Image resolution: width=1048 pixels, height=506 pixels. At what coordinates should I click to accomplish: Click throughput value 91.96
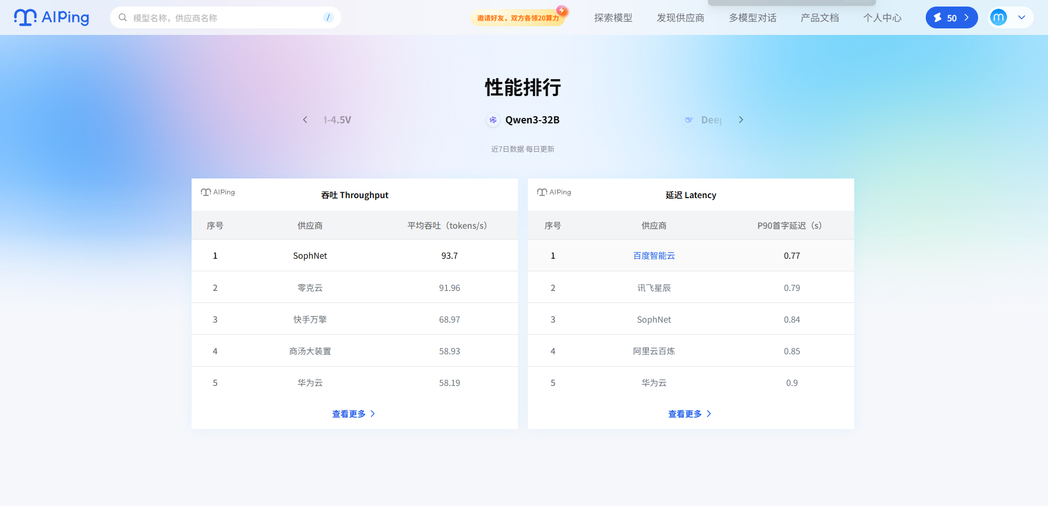pos(450,288)
